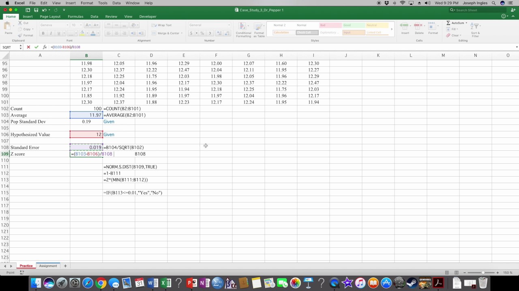The image size is (519, 291).
Task: Open the Geneva font name dropdown
Action: pos(68,25)
